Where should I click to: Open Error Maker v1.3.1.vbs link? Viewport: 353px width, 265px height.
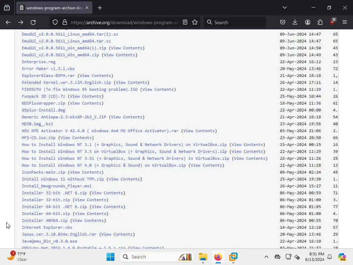click(x=48, y=69)
